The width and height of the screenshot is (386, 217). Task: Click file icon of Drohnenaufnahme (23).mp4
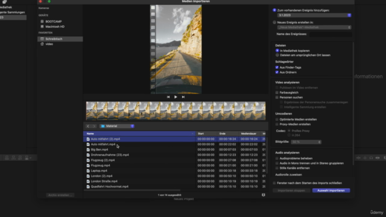pyautogui.click(x=88, y=155)
